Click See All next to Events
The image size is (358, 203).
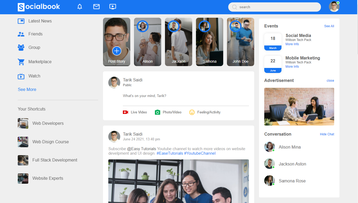329,26
